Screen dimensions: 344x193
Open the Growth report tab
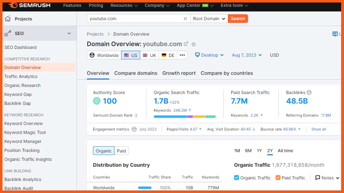pyautogui.click(x=179, y=73)
